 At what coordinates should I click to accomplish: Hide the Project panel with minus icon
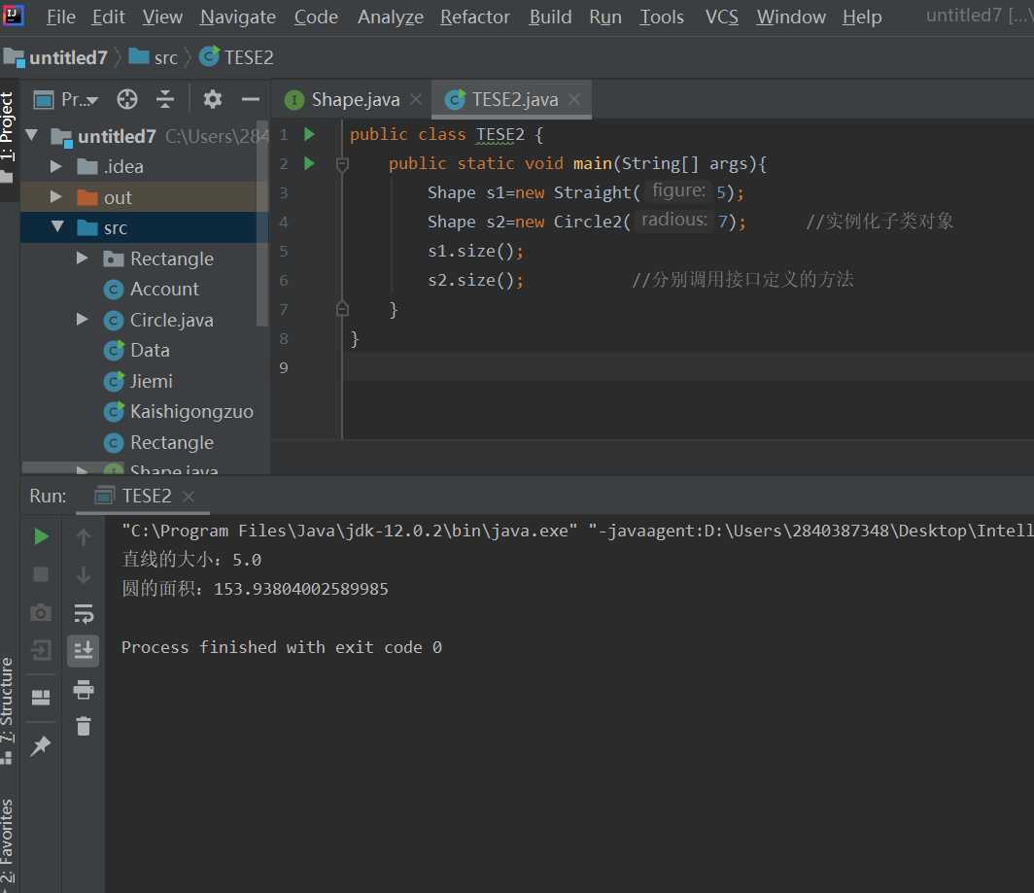pyautogui.click(x=251, y=99)
